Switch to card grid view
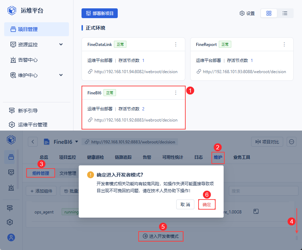Viewport: 302px width, 250px height. tap(269, 13)
